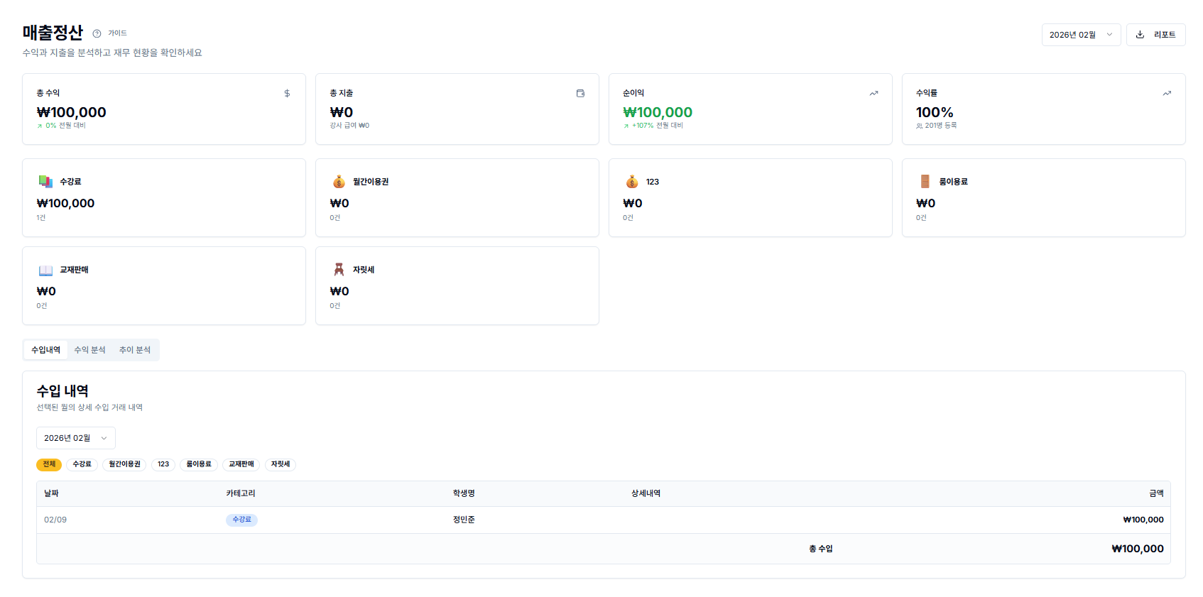Image resolution: width=1203 pixels, height=597 pixels.
Task: Click the open book icon beside 교재판매
Action: click(x=45, y=270)
